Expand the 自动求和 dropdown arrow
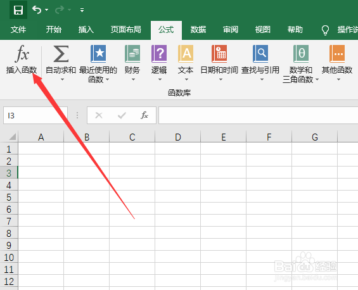 click(x=62, y=79)
